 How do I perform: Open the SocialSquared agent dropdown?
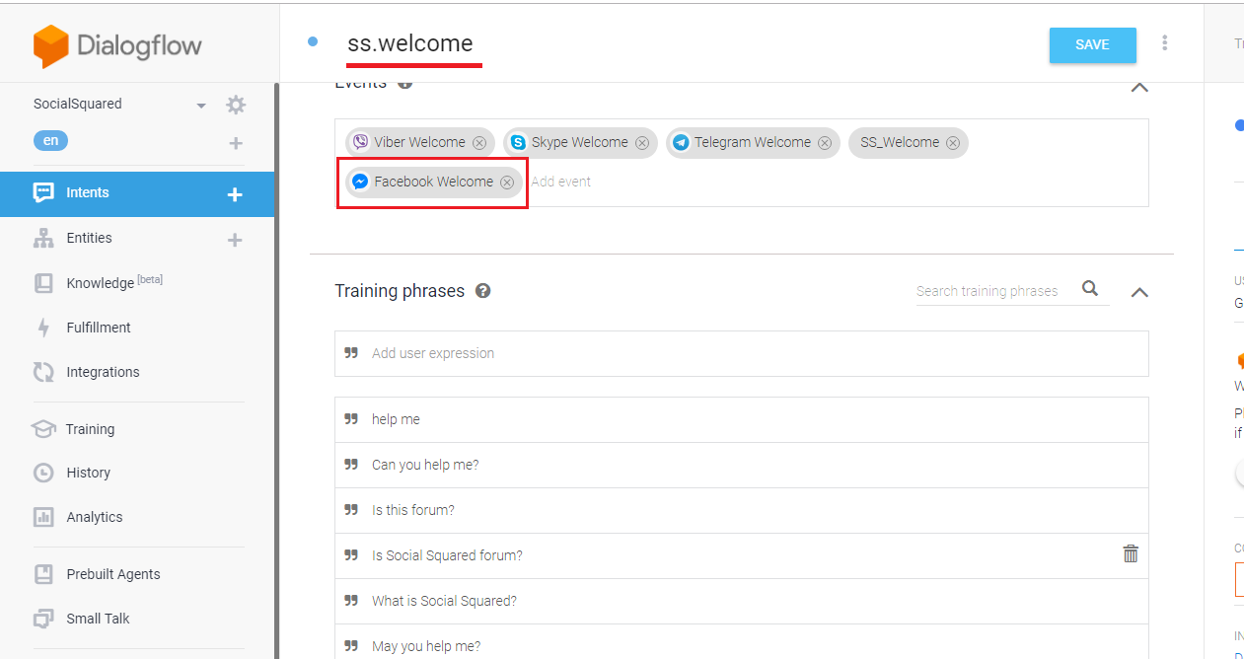click(x=201, y=106)
